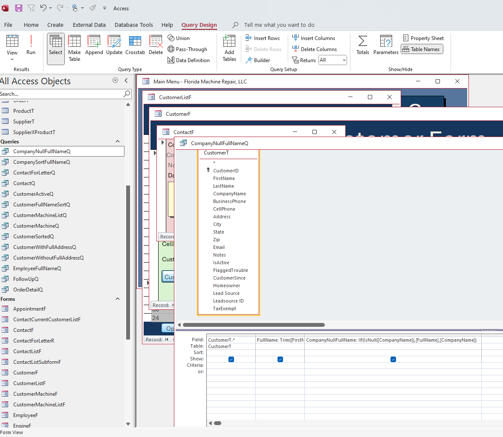Click the Crosstab query icon
Image resolution: width=503 pixels, height=437 pixels.
pos(135,45)
